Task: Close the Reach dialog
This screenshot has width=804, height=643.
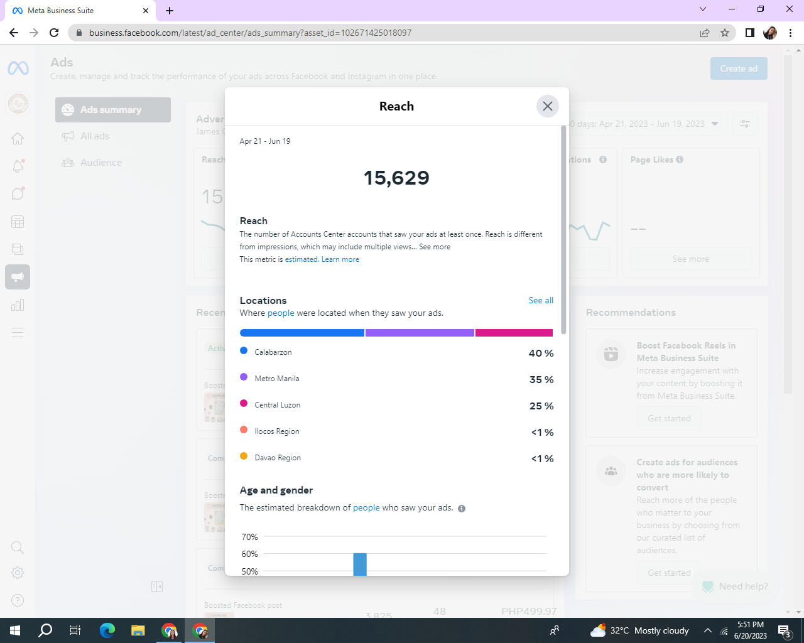Action: 548,106
